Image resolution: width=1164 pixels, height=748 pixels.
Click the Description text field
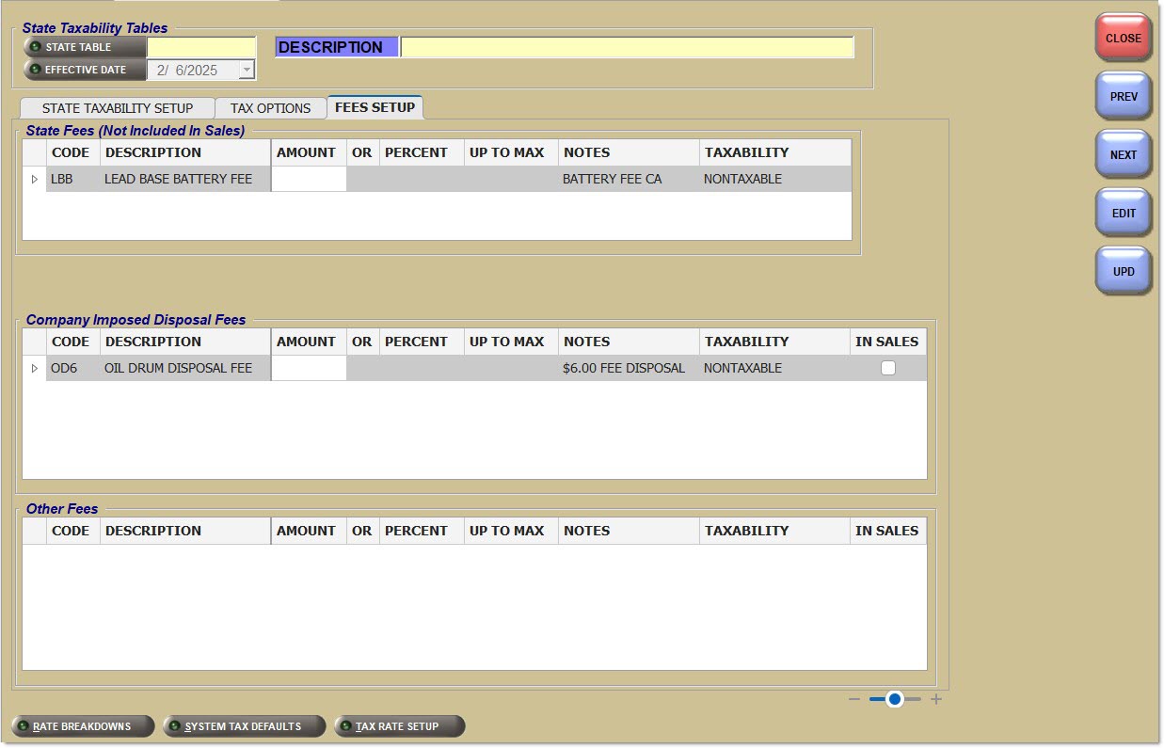tap(627, 47)
